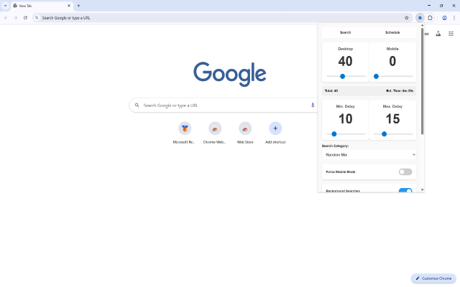The height and width of the screenshot is (287, 460).
Task: Restore down the Chrome window
Action: (441, 6)
